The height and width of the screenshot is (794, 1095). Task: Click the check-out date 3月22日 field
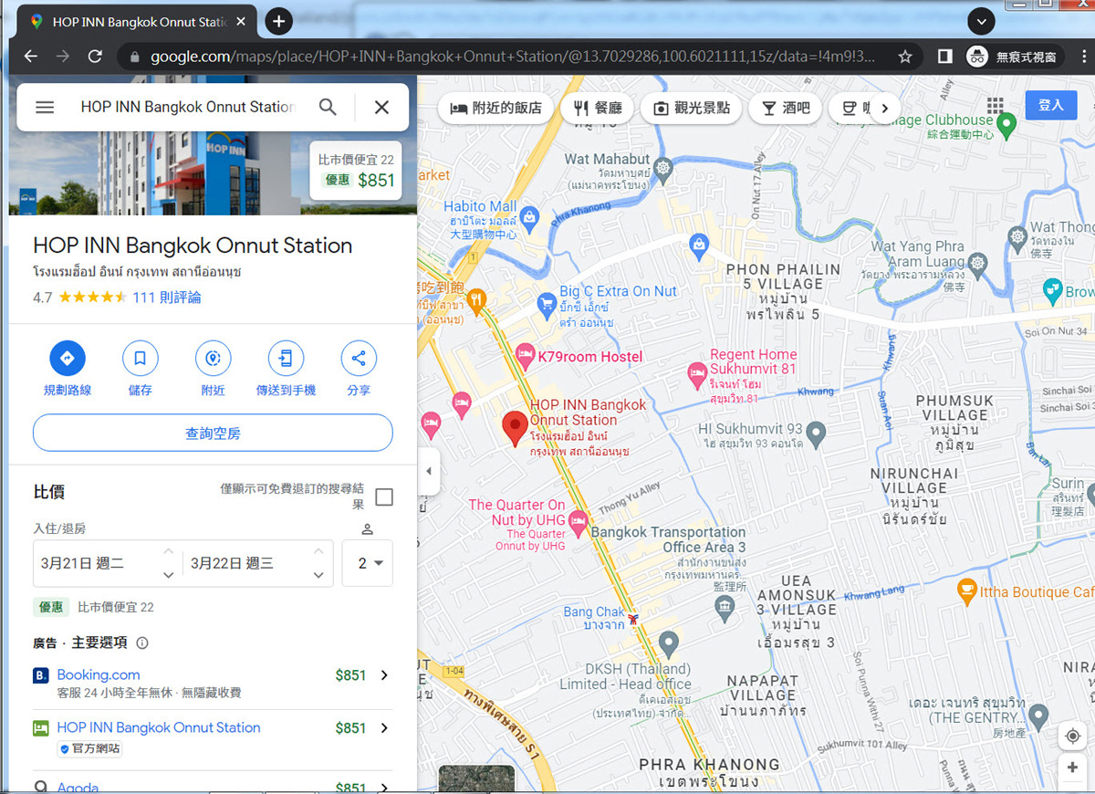coord(258,563)
